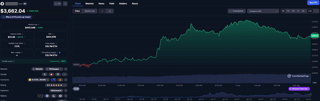Set chart range to 7D
The height and width of the screenshot is (101, 320).
(288, 11)
